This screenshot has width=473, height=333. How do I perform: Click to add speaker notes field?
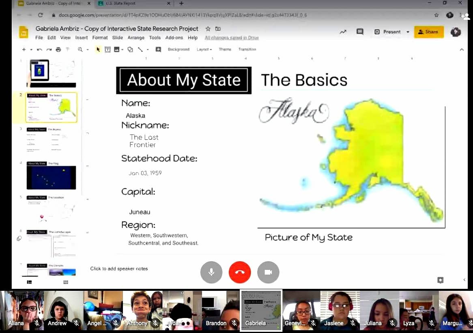(x=119, y=269)
